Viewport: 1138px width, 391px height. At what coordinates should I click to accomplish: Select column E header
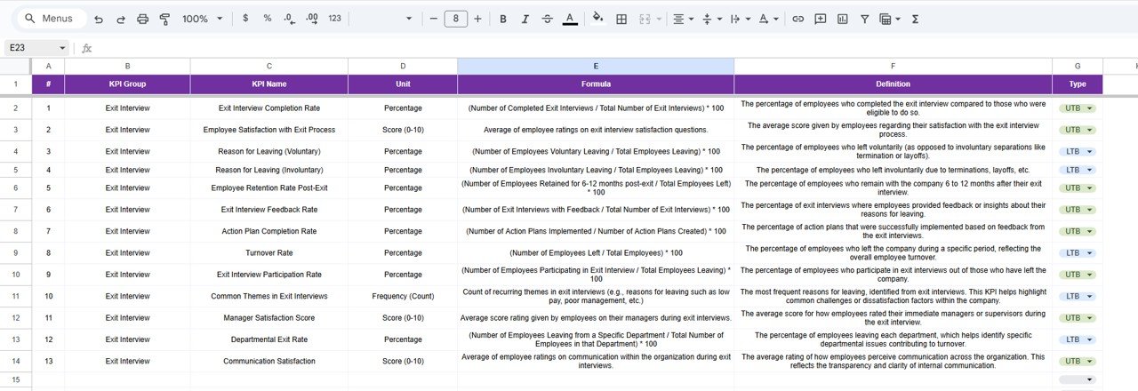(596, 66)
